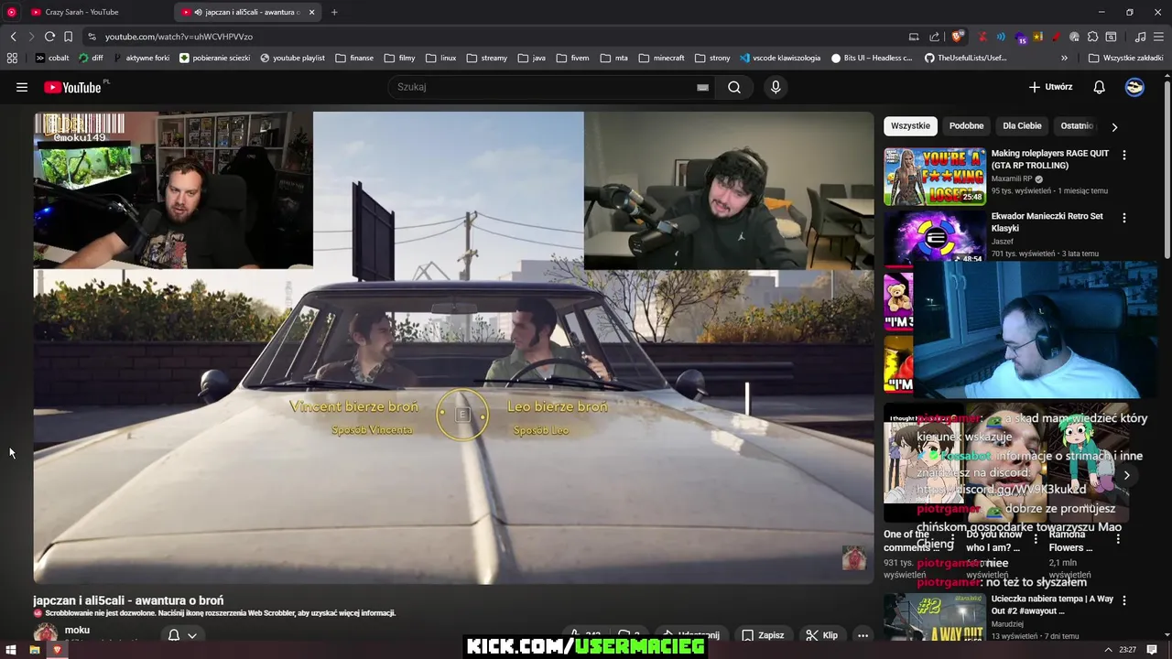Open Ucieczka nabiera tempa A Way Out video
This screenshot has height=659, width=1172.
[1052, 605]
